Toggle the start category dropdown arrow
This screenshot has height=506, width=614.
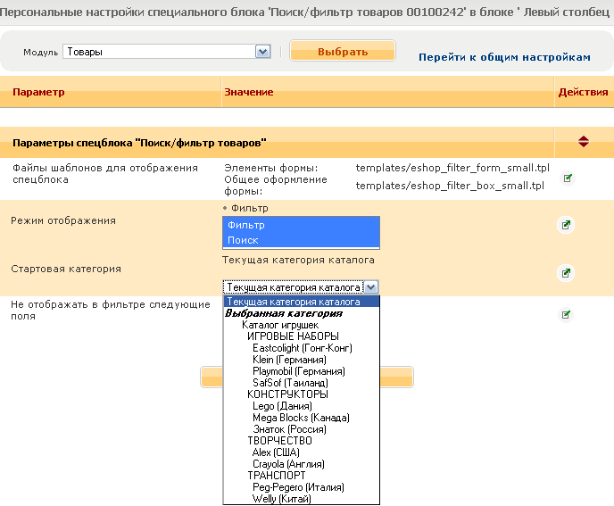pos(371,287)
